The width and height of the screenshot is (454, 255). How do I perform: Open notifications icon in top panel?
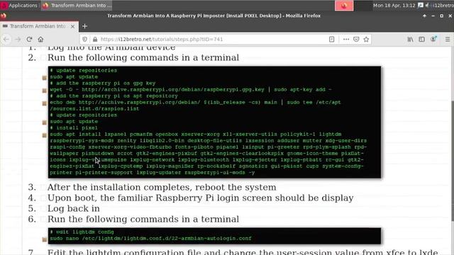click(x=421, y=5)
